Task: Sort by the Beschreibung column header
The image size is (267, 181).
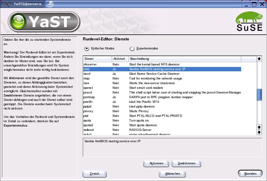Action: 185,59
